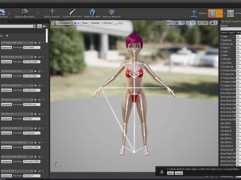Click the V_Explosive morph weight value
The image size is (241, 180).
point(238,40)
